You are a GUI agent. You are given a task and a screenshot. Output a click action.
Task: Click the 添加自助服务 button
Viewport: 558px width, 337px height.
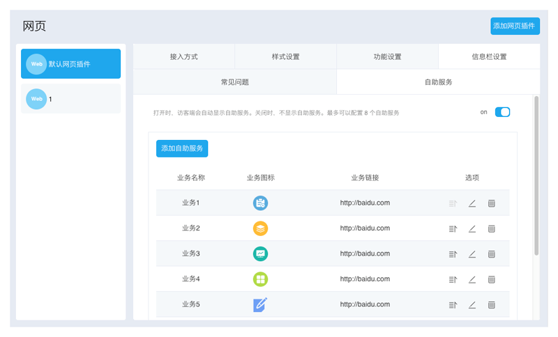[x=182, y=148]
